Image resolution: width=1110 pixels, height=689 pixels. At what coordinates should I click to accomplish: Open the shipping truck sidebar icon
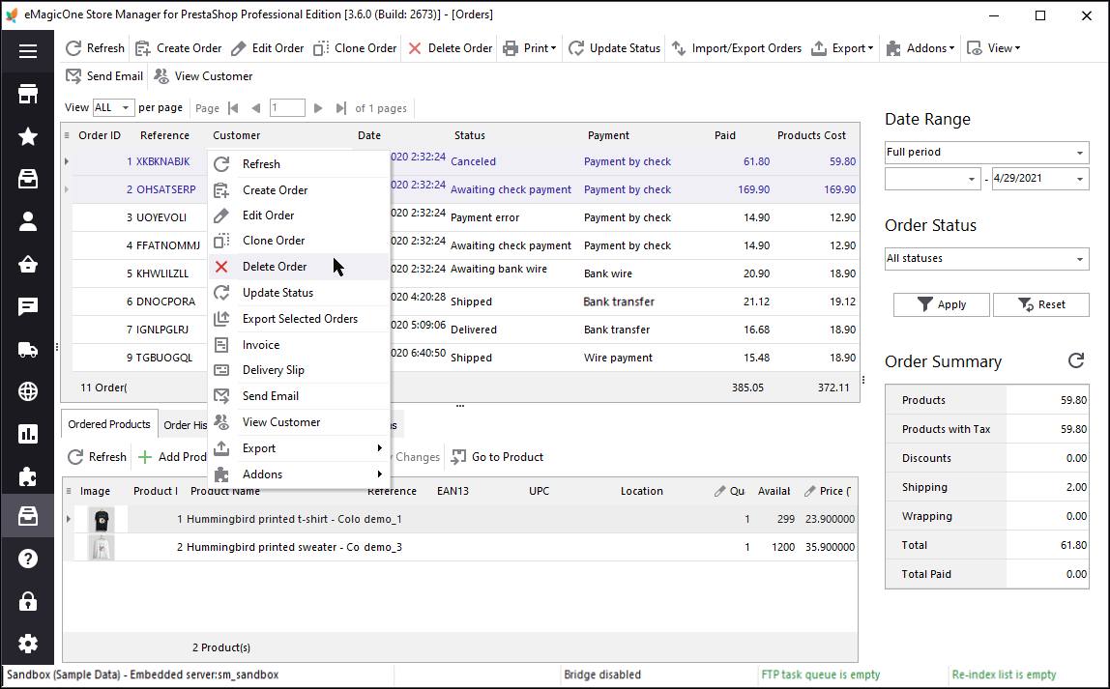28,350
